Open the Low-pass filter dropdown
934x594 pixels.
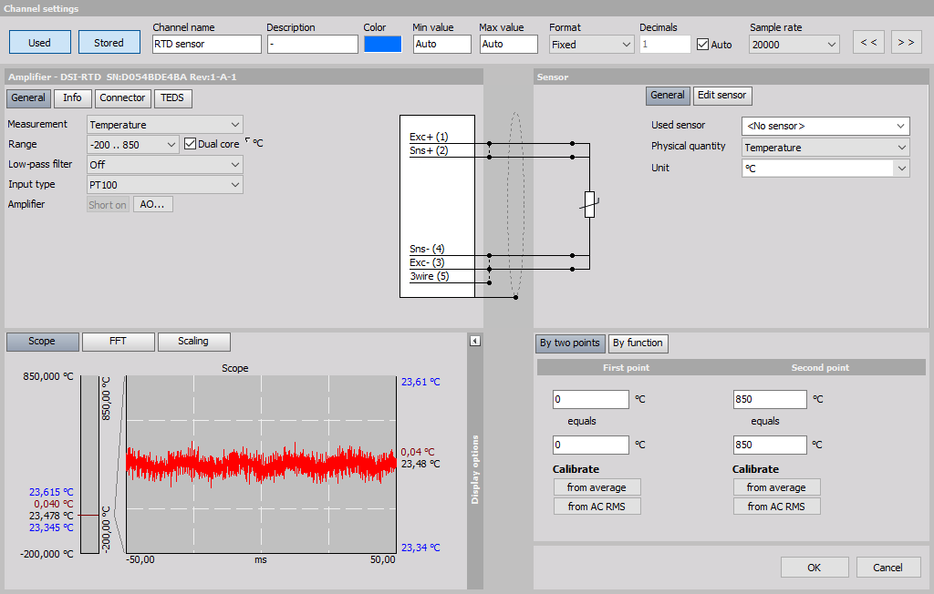tap(164, 164)
